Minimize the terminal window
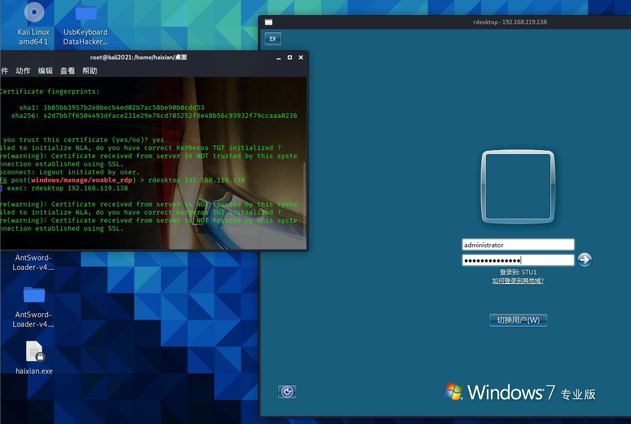This screenshot has height=424, width=631. point(279,58)
